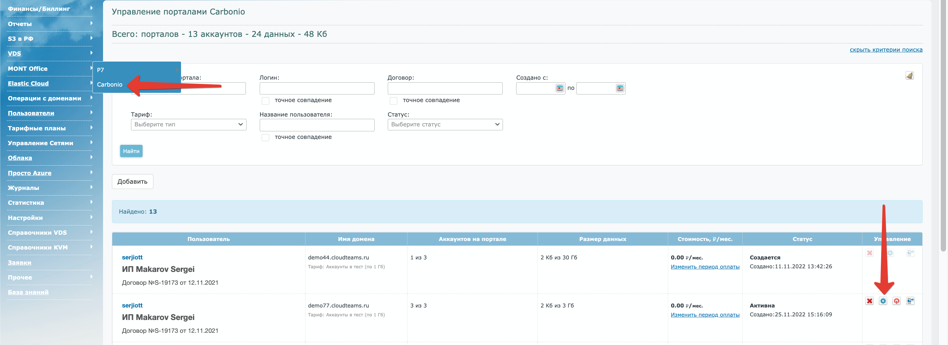
Task: Open the Тариф 'Выберите тип' dropdown
Action: pyautogui.click(x=188, y=124)
